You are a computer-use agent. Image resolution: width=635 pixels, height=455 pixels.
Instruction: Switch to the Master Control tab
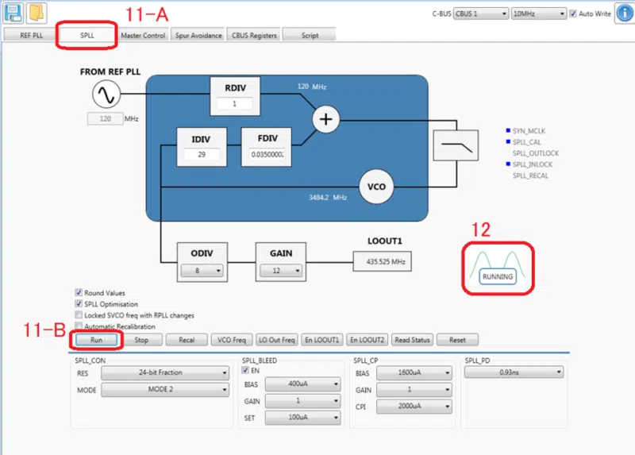pos(143,36)
